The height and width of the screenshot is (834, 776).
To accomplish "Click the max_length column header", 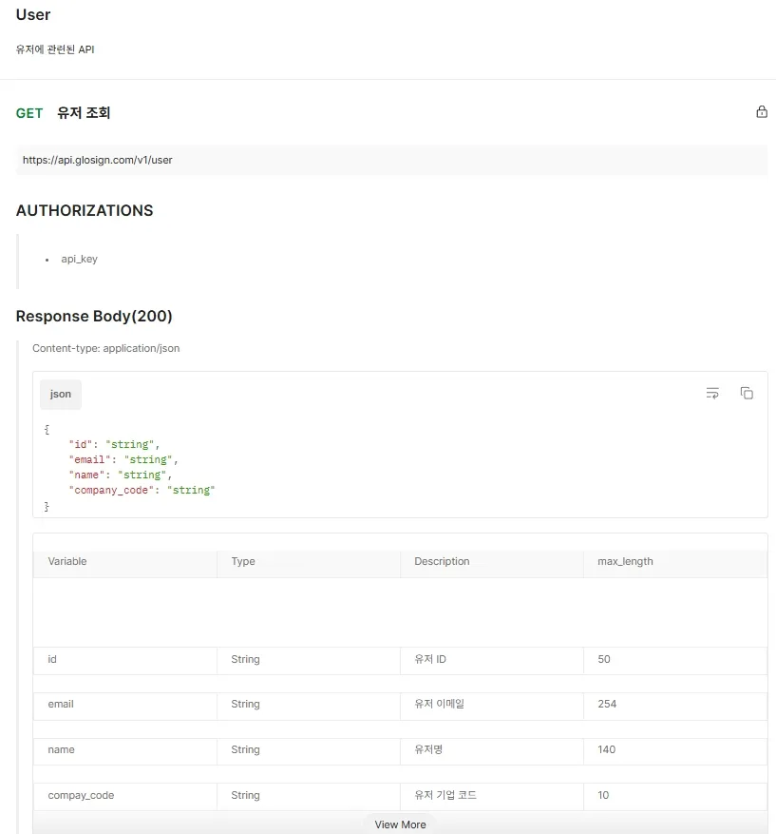I will [x=625, y=561].
